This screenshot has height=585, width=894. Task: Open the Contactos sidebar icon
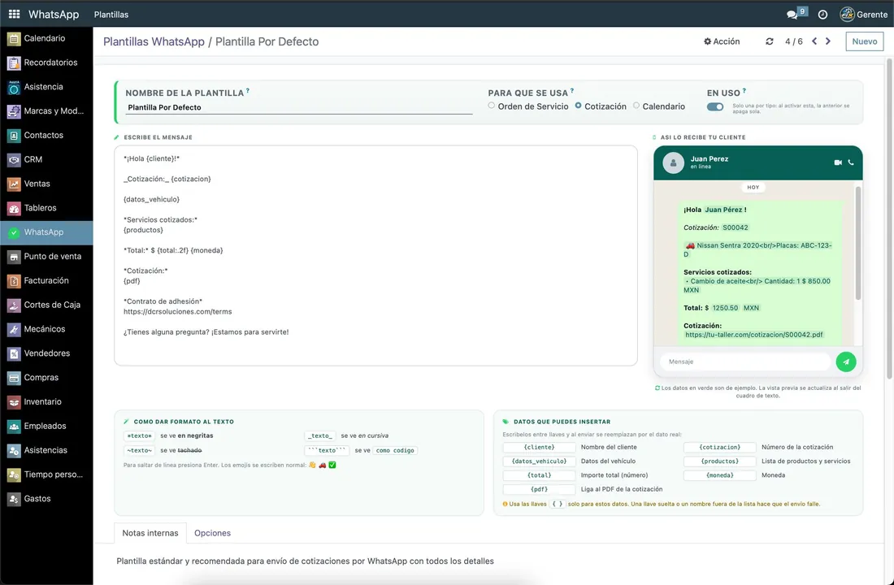click(x=14, y=136)
